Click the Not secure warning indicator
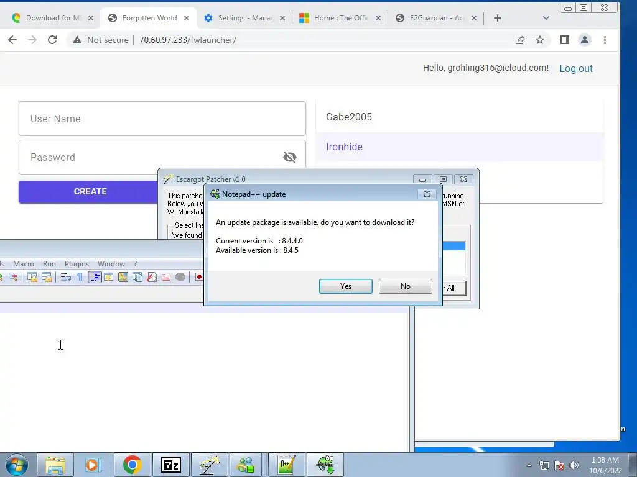The image size is (637, 477). (x=100, y=40)
